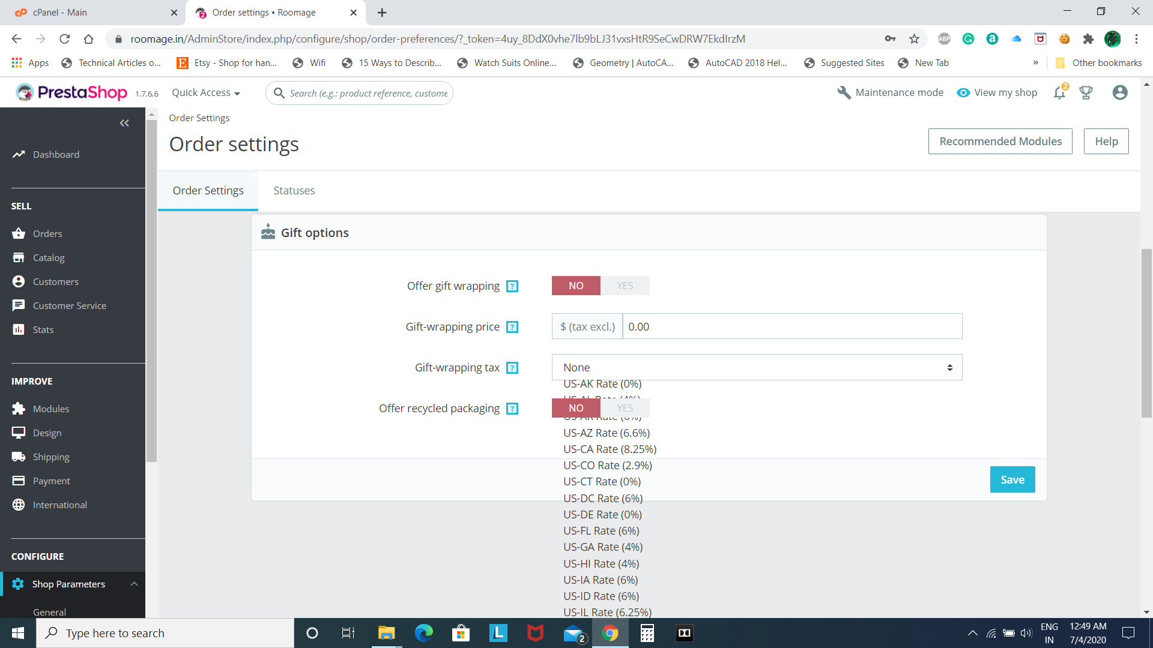This screenshot has width=1153, height=648.
Task: Open Orders in the sidebar
Action: pos(47,233)
